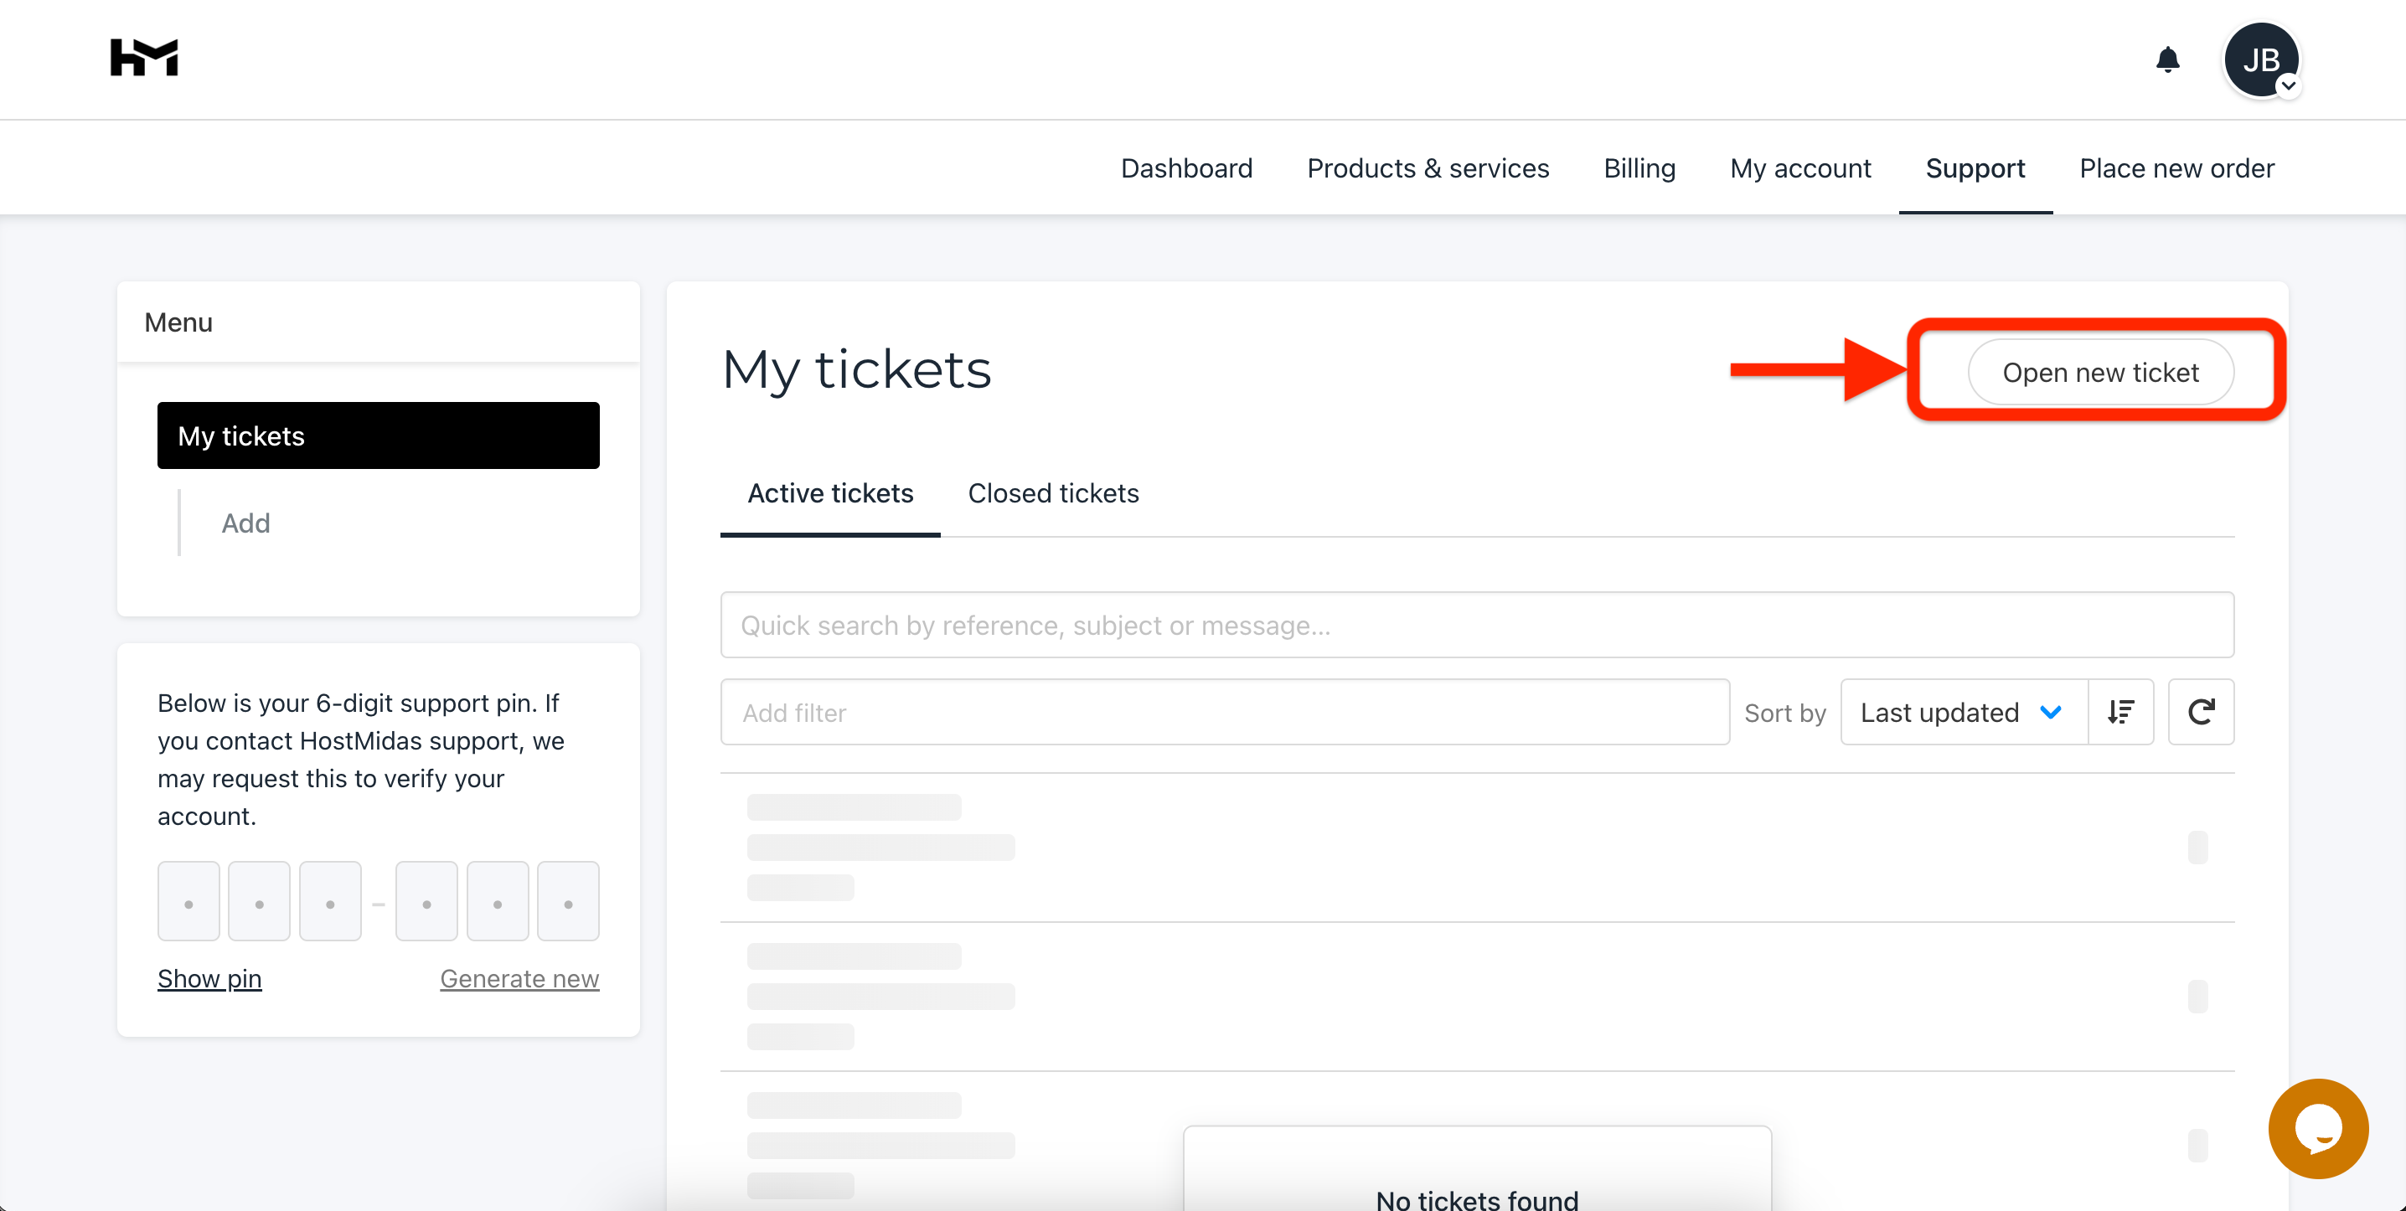2406x1211 pixels.
Task: Open the Billing menu item
Action: click(x=1639, y=168)
